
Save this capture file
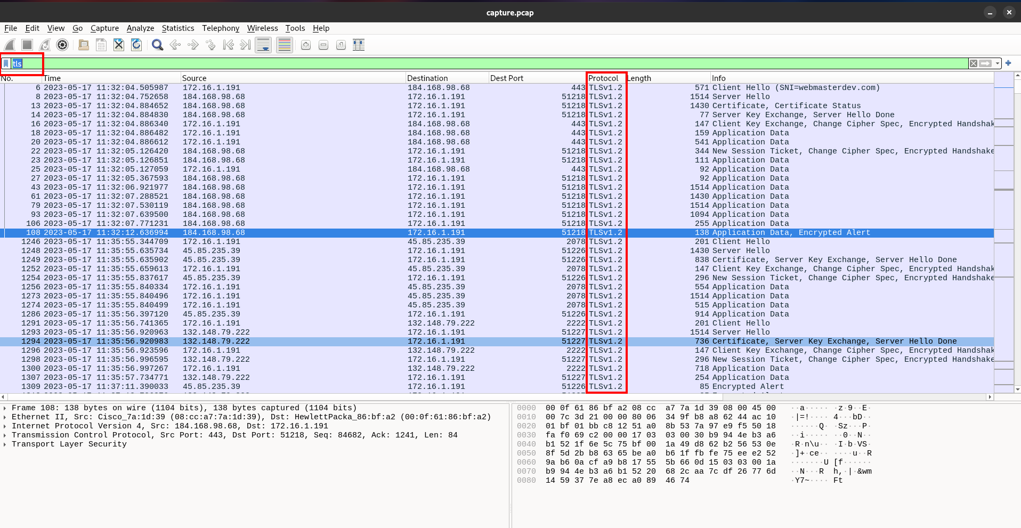tap(101, 45)
